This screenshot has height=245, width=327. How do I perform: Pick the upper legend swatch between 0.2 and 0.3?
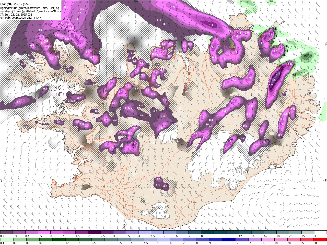coord(6,232)
